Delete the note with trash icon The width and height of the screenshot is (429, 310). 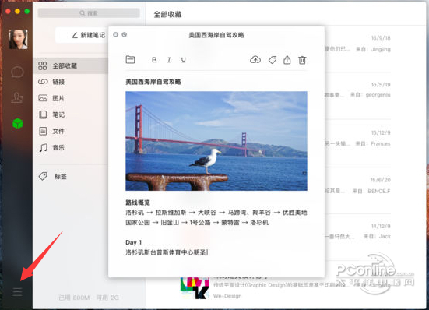[302, 60]
